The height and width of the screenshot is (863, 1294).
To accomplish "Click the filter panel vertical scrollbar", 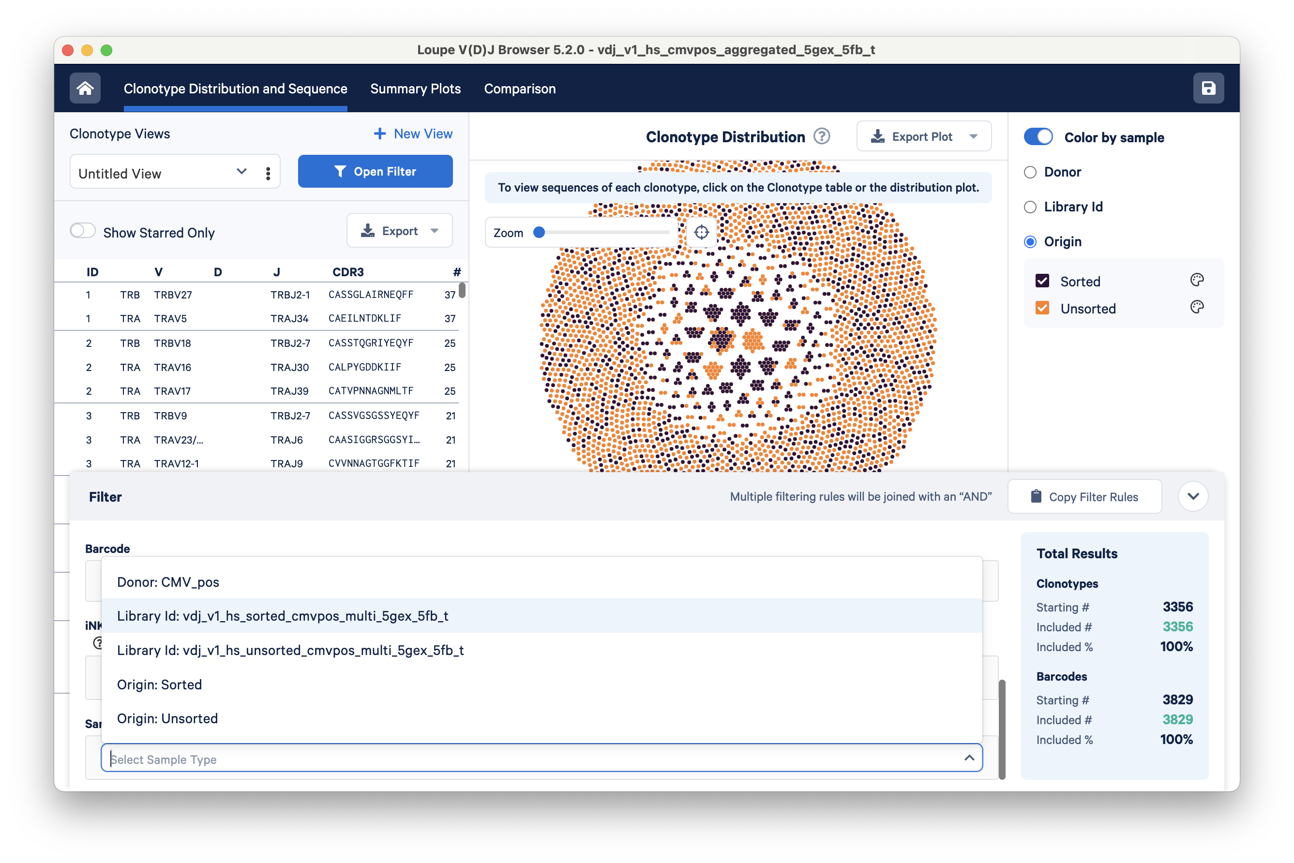I will point(1002,729).
